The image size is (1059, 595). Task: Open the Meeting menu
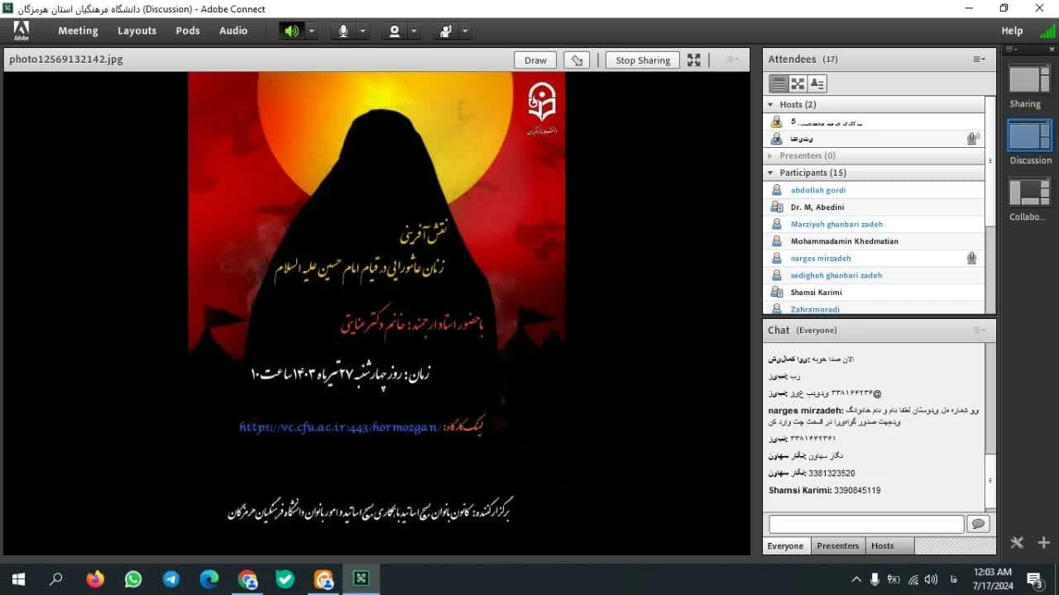[78, 31]
